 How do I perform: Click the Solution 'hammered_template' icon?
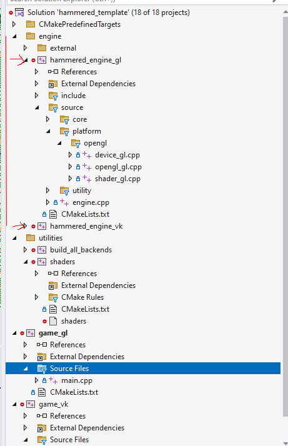(x=19, y=12)
